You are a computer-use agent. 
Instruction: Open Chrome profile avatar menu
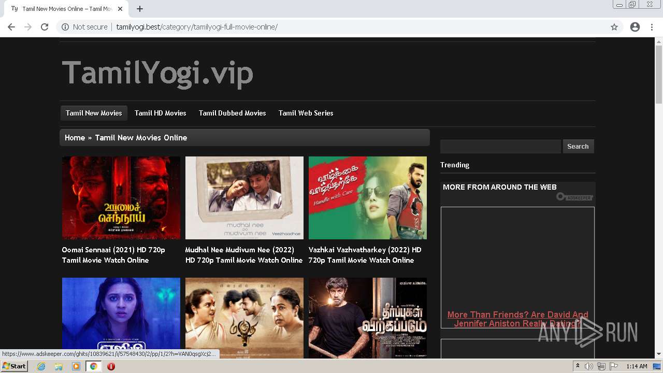635,27
